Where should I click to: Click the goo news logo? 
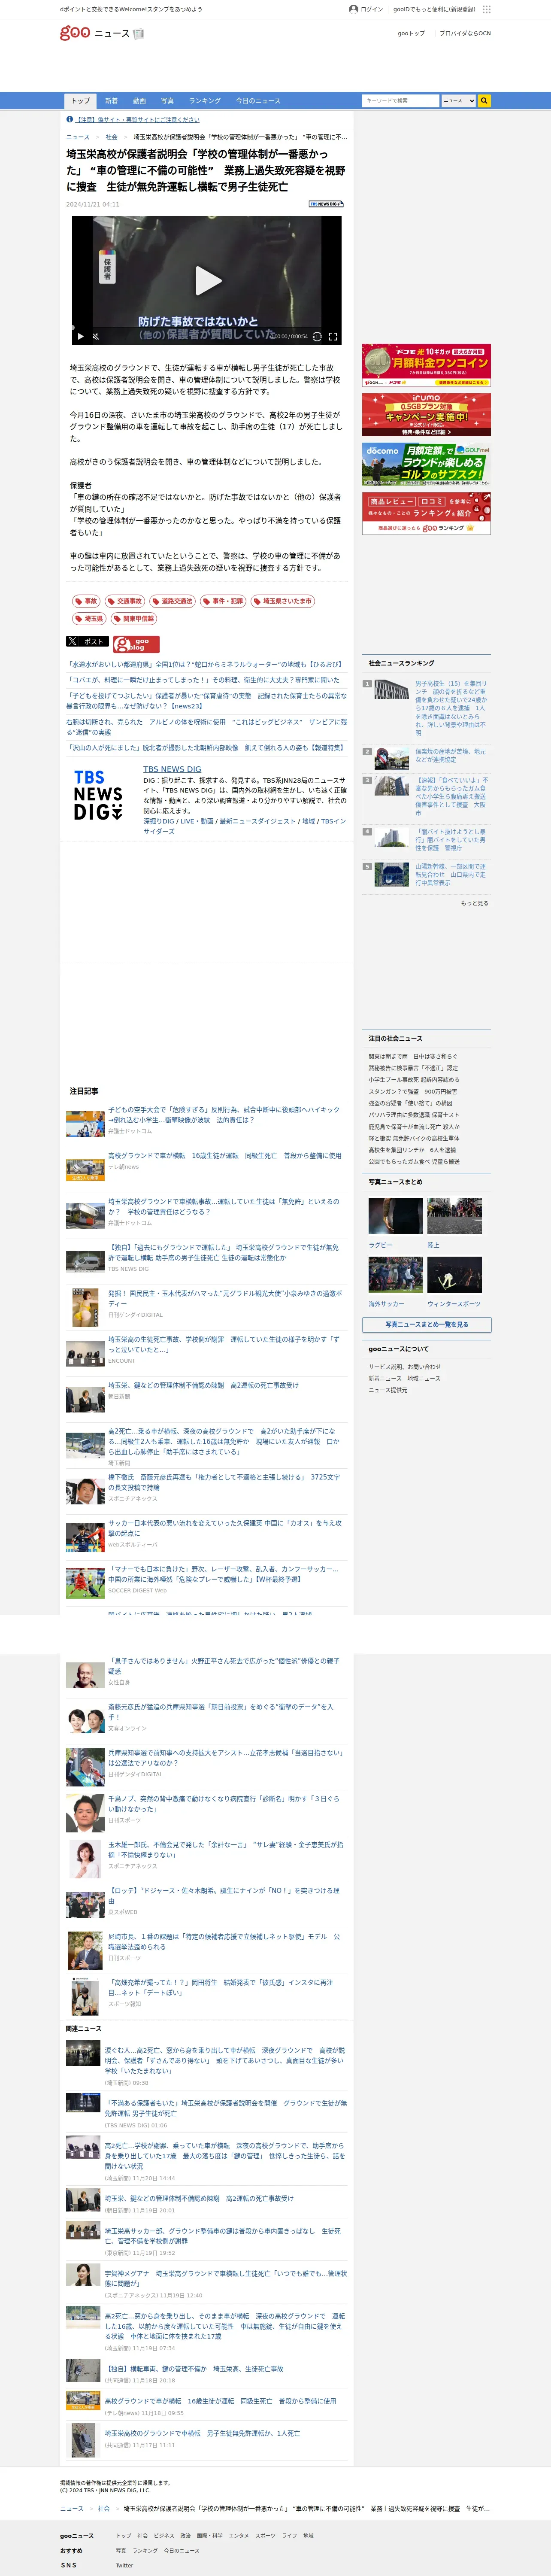point(102,33)
